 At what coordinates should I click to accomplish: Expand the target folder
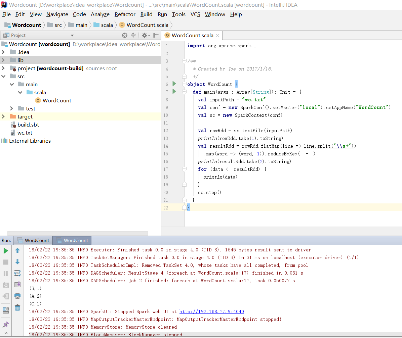click(3, 116)
